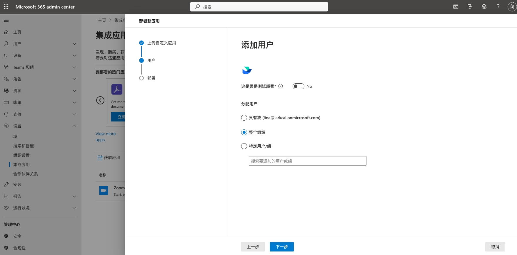Image resolution: width=517 pixels, height=255 pixels.
Task: Select the 整个组织 radio option
Action: pyautogui.click(x=244, y=132)
